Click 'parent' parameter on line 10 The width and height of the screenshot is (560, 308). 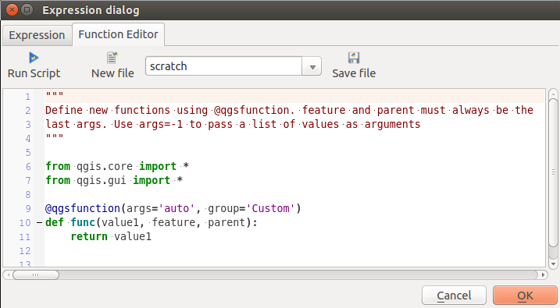click(x=226, y=222)
